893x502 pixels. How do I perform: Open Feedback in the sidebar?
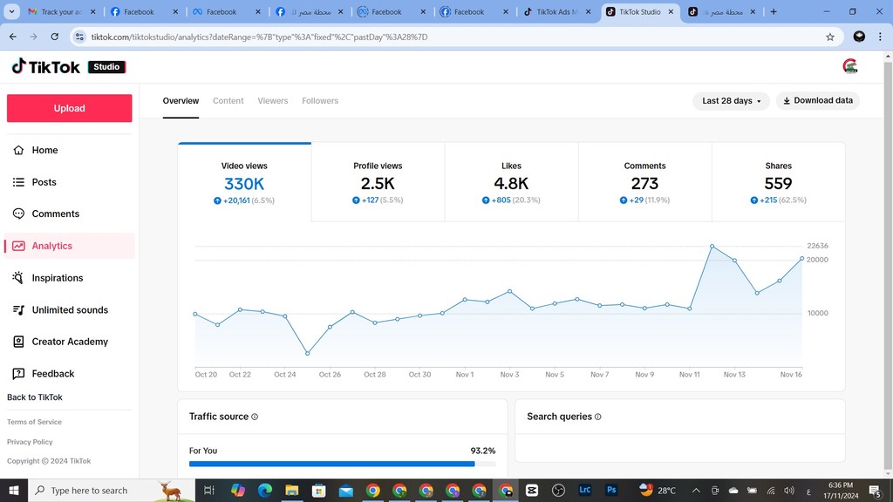tap(70, 374)
